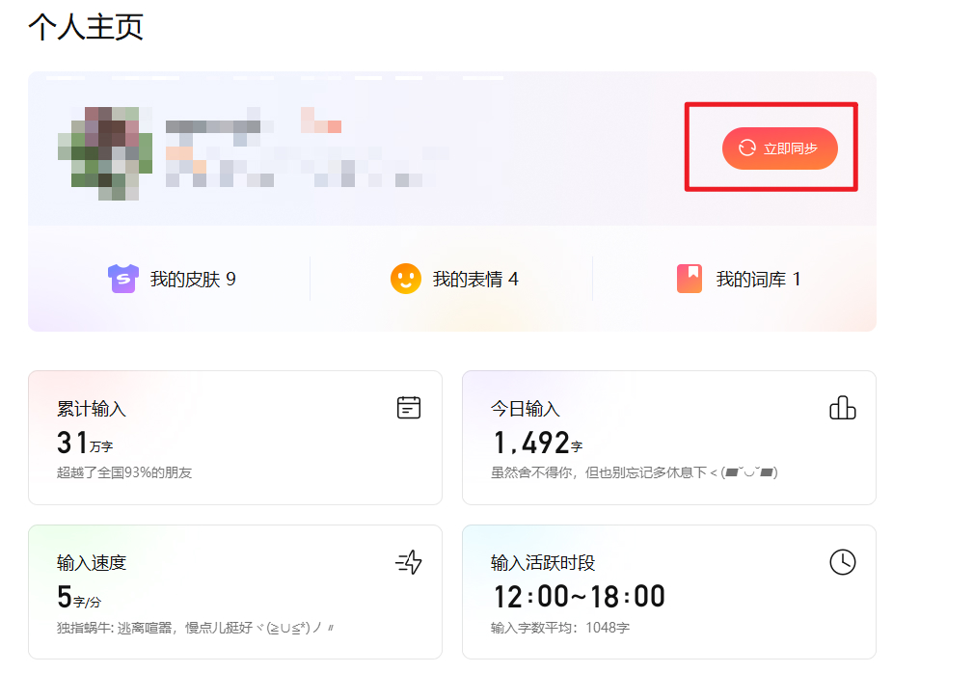Click the lightning icon in 输入速度 card

[x=409, y=562]
